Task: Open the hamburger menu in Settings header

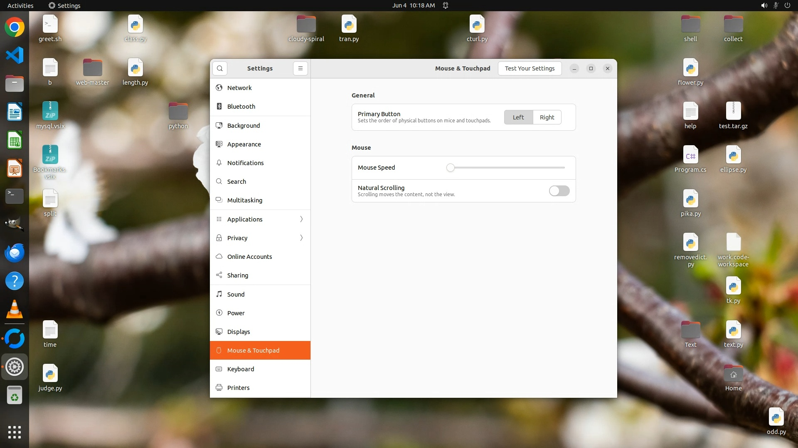Action: 300,68
